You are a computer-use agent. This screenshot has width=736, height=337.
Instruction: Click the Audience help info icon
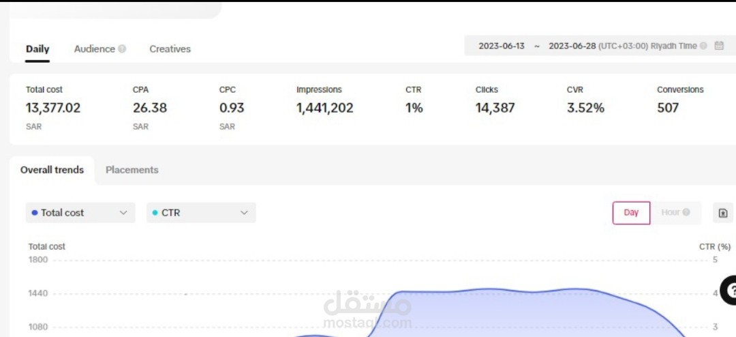click(x=122, y=49)
